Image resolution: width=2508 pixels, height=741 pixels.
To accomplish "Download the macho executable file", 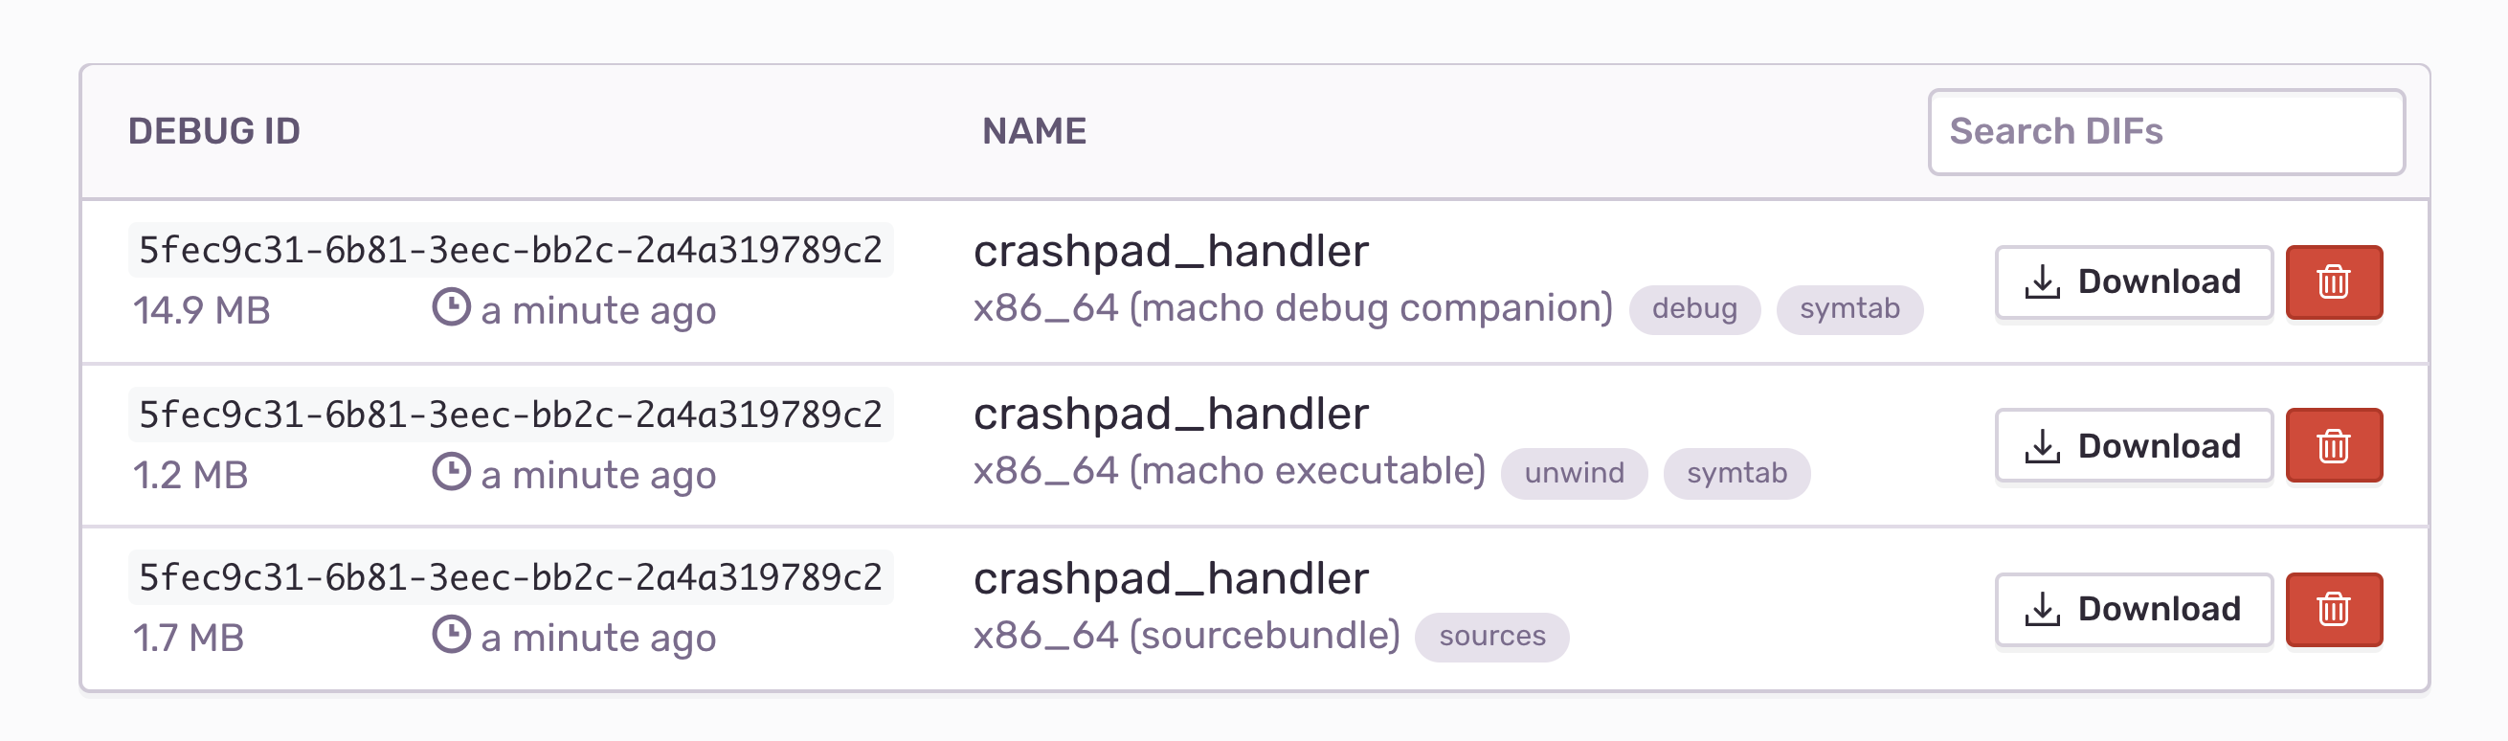I will (2133, 446).
